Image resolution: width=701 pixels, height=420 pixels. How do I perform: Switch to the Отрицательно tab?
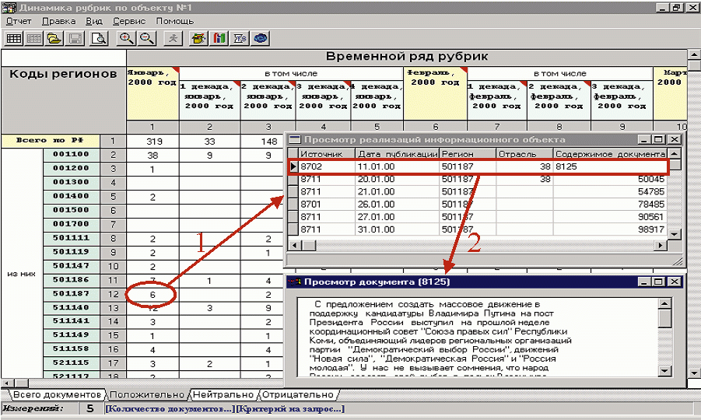[x=298, y=394]
